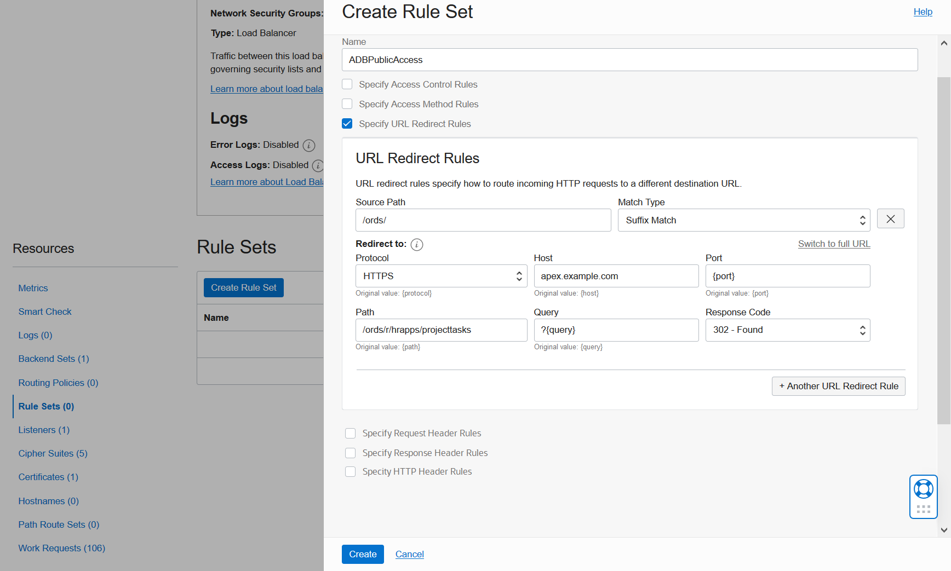Select Rule Sets in the Resources menu
Screen dimensions: 951x571
[x=46, y=406]
